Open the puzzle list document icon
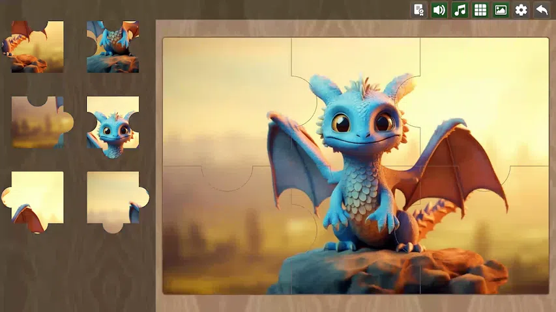The height and width of the screenshot is (312, 556). click(x=418, y=10)
